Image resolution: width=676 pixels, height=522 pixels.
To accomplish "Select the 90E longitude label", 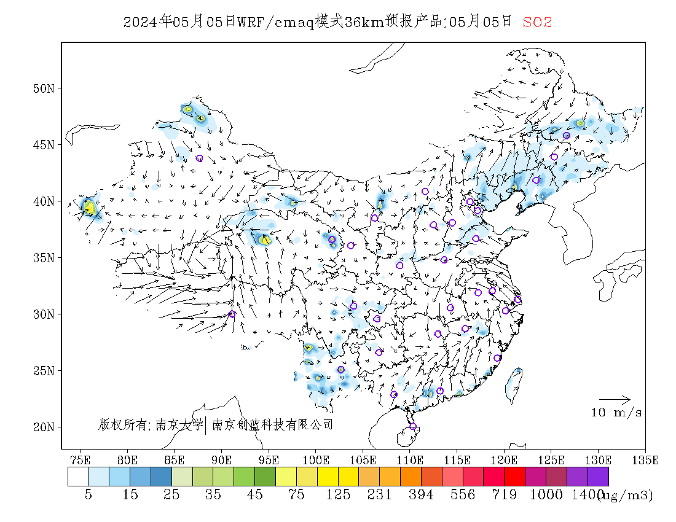I will coord(222,460).
